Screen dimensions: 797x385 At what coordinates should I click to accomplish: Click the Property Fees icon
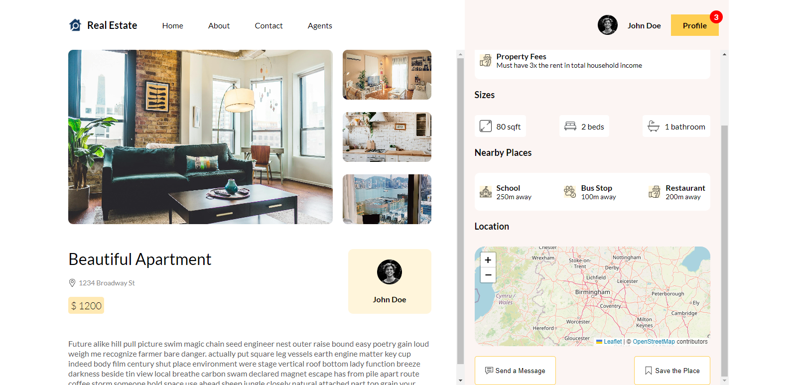click(x=486, y=60)
